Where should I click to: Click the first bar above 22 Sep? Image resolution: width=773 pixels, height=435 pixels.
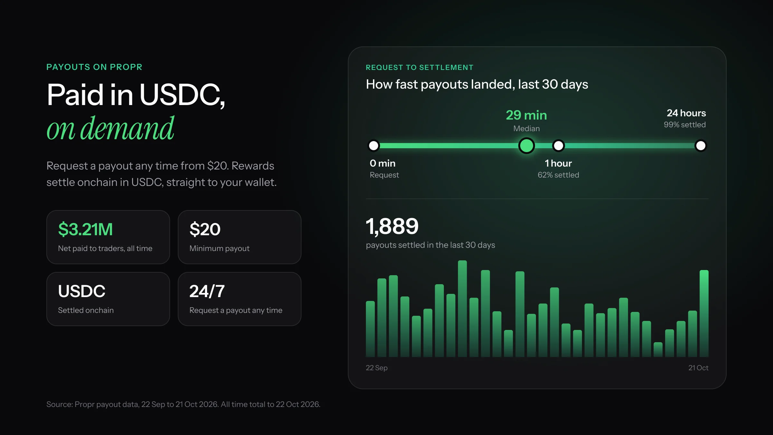[370, 329]
